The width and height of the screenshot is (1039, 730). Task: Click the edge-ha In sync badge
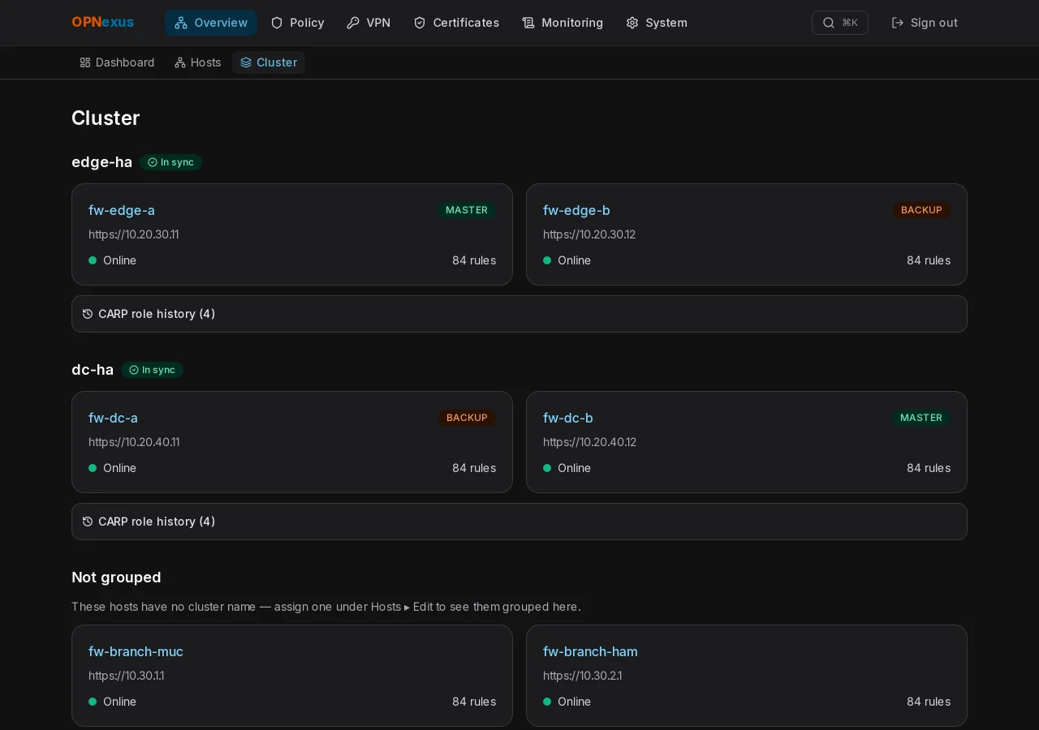click(170, 162)
